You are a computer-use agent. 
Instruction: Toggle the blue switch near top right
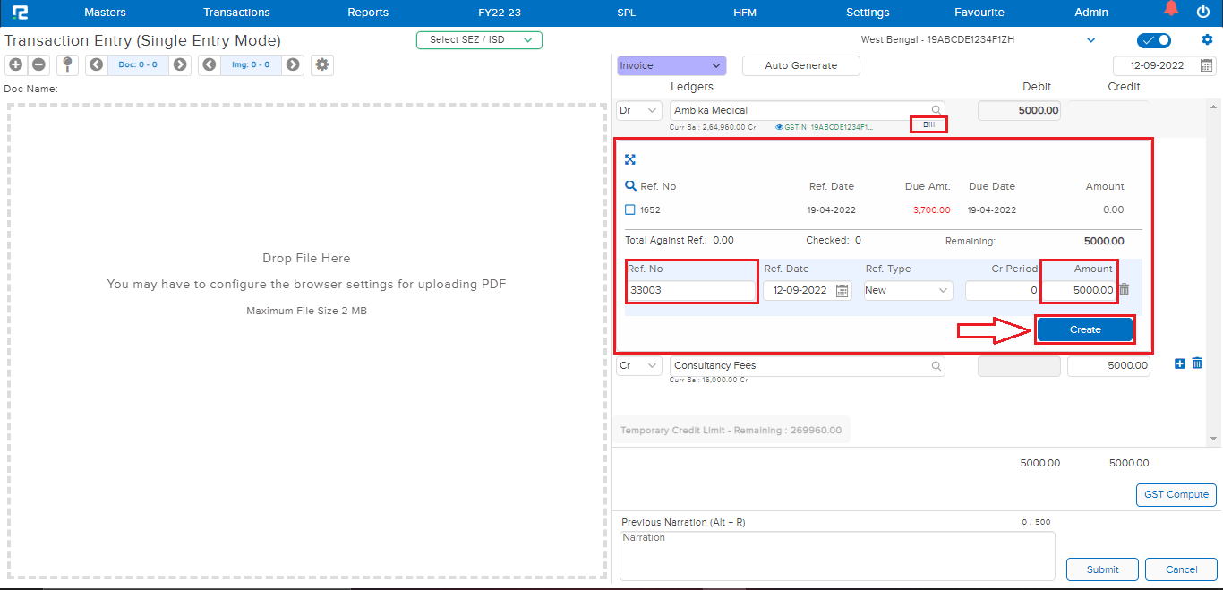pos(1153,40)
